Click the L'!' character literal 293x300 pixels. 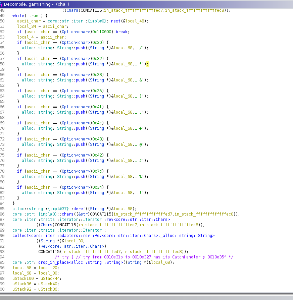click(139, 193)
